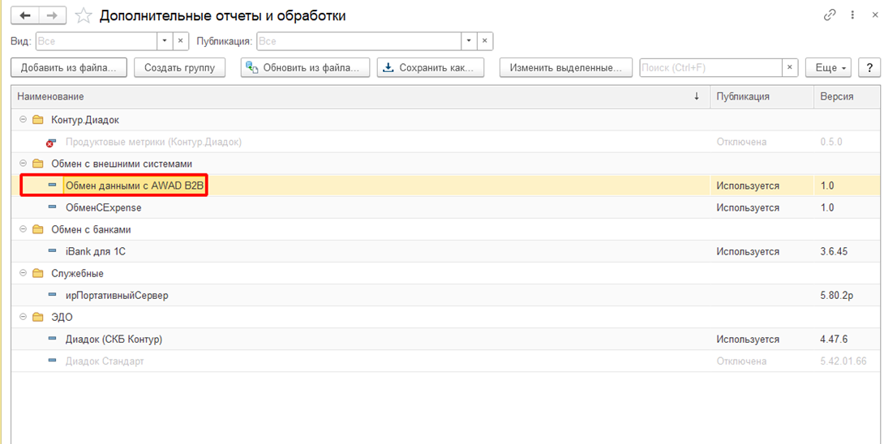
Task: Collapse the Контур.Диадок group
Action: tap(22, 120)
